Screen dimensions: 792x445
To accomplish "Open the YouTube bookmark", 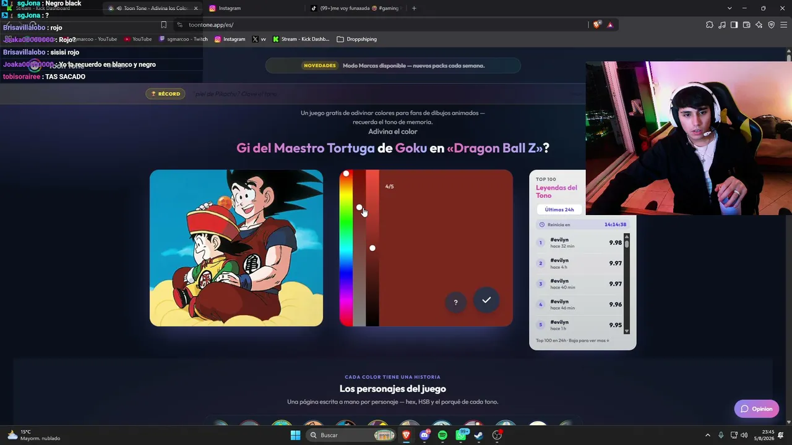I will (x=138, y=39).
